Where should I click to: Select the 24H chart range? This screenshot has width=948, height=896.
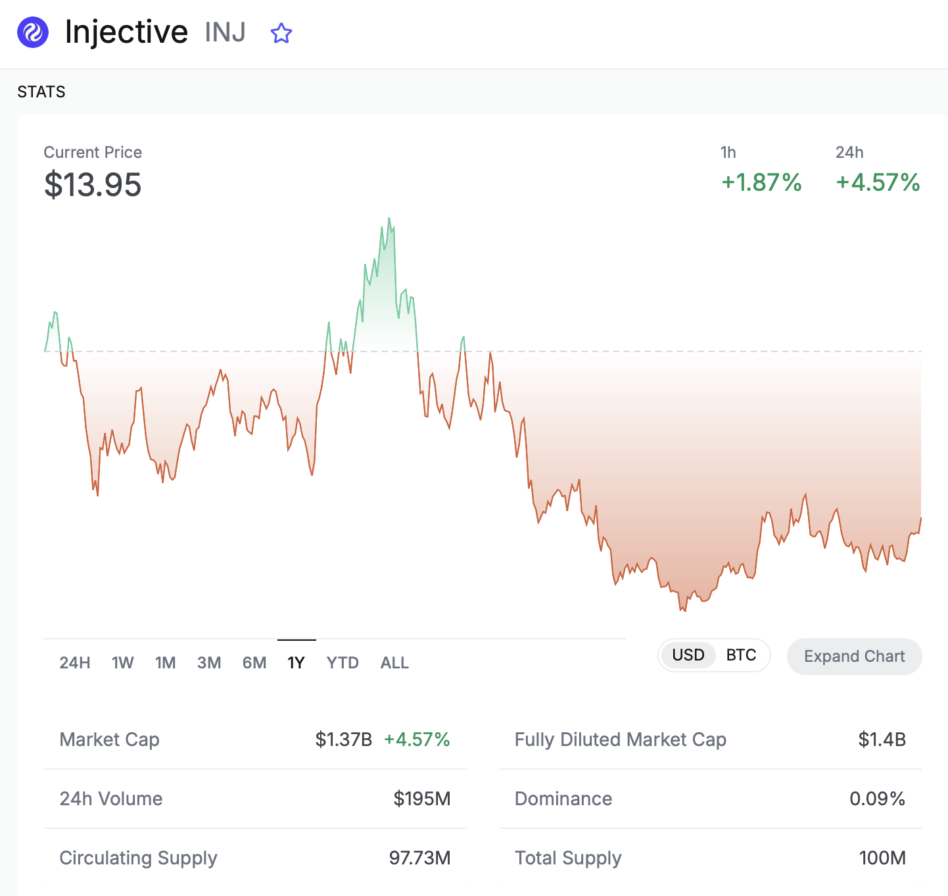pos(75,662)
